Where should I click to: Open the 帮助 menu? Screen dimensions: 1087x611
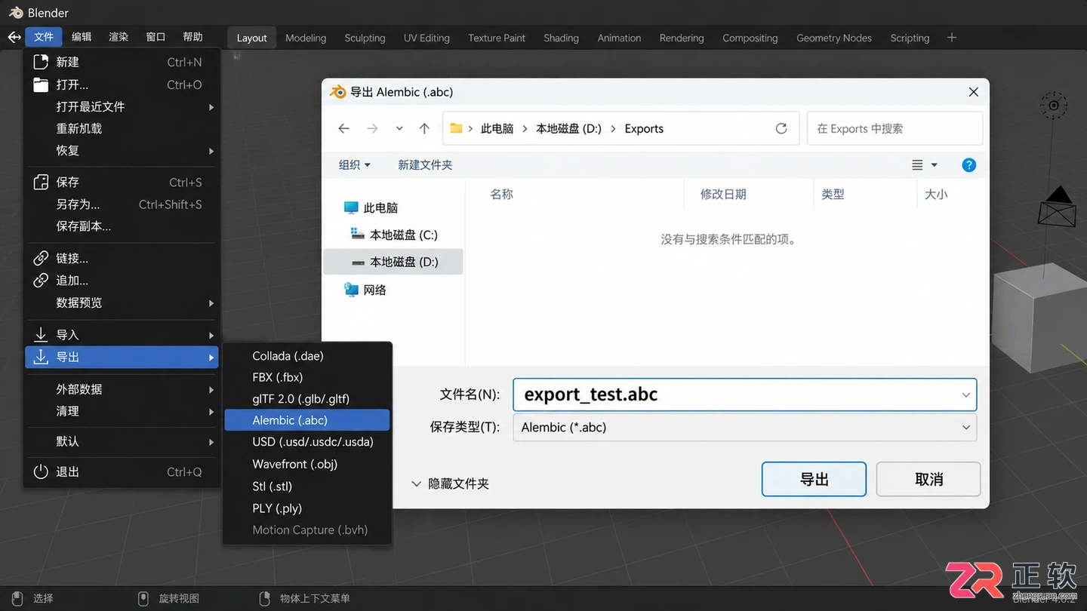pyautogui.click(x=192, y=37)
